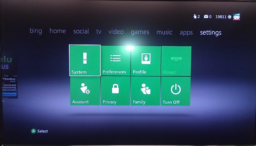Open the video tab
Image resolution: width=256 pixels, height=146 pixels.
tap(116, 32)
